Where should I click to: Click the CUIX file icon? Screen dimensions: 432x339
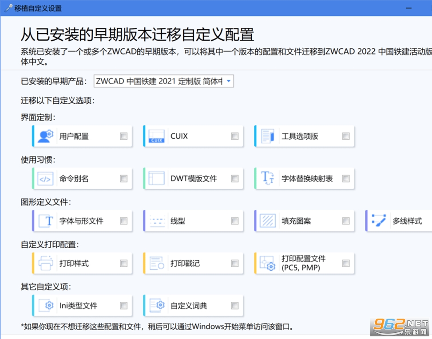click(x=156, y=136)
